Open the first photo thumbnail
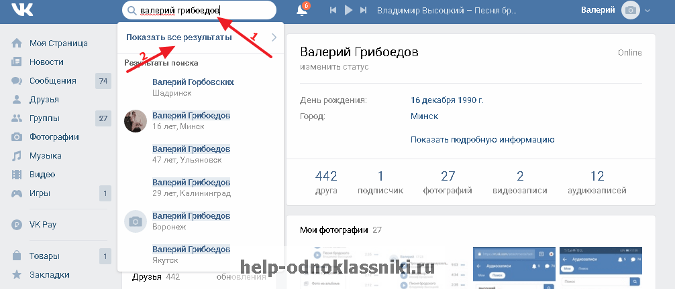 tap(342, 268)
